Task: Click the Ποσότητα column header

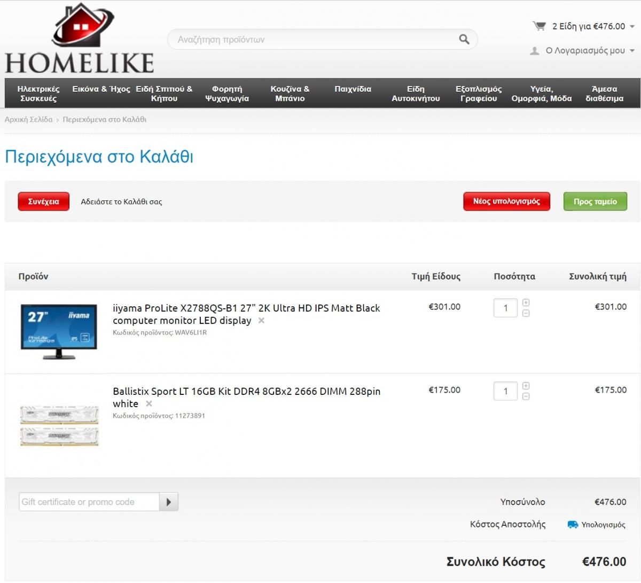Action: 514,277
